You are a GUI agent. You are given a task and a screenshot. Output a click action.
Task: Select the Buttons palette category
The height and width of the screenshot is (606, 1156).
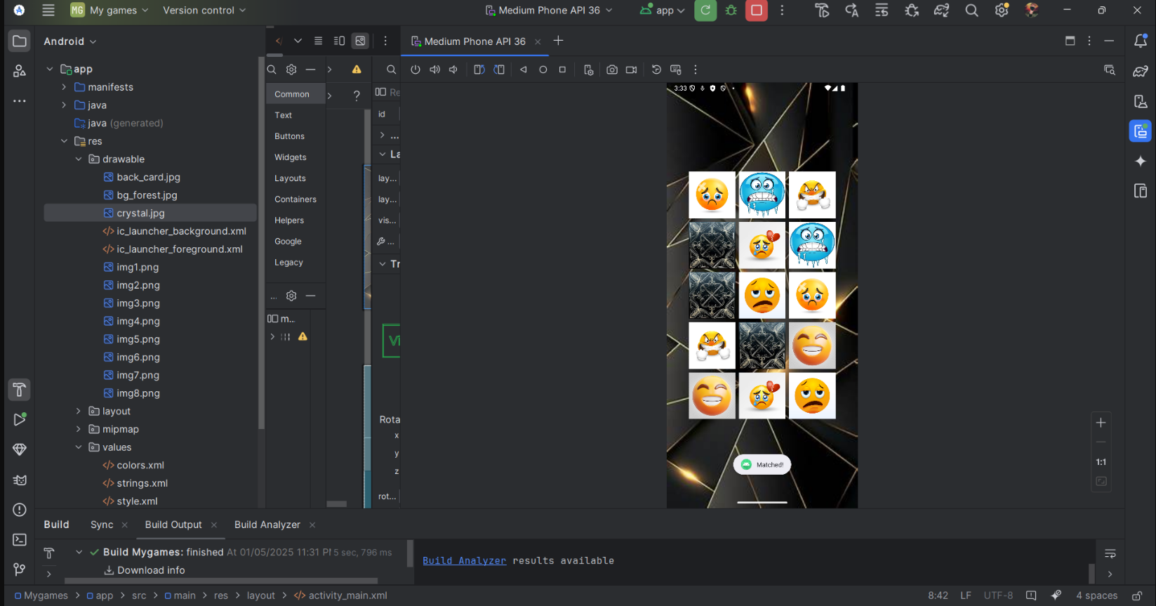(289, 136)
